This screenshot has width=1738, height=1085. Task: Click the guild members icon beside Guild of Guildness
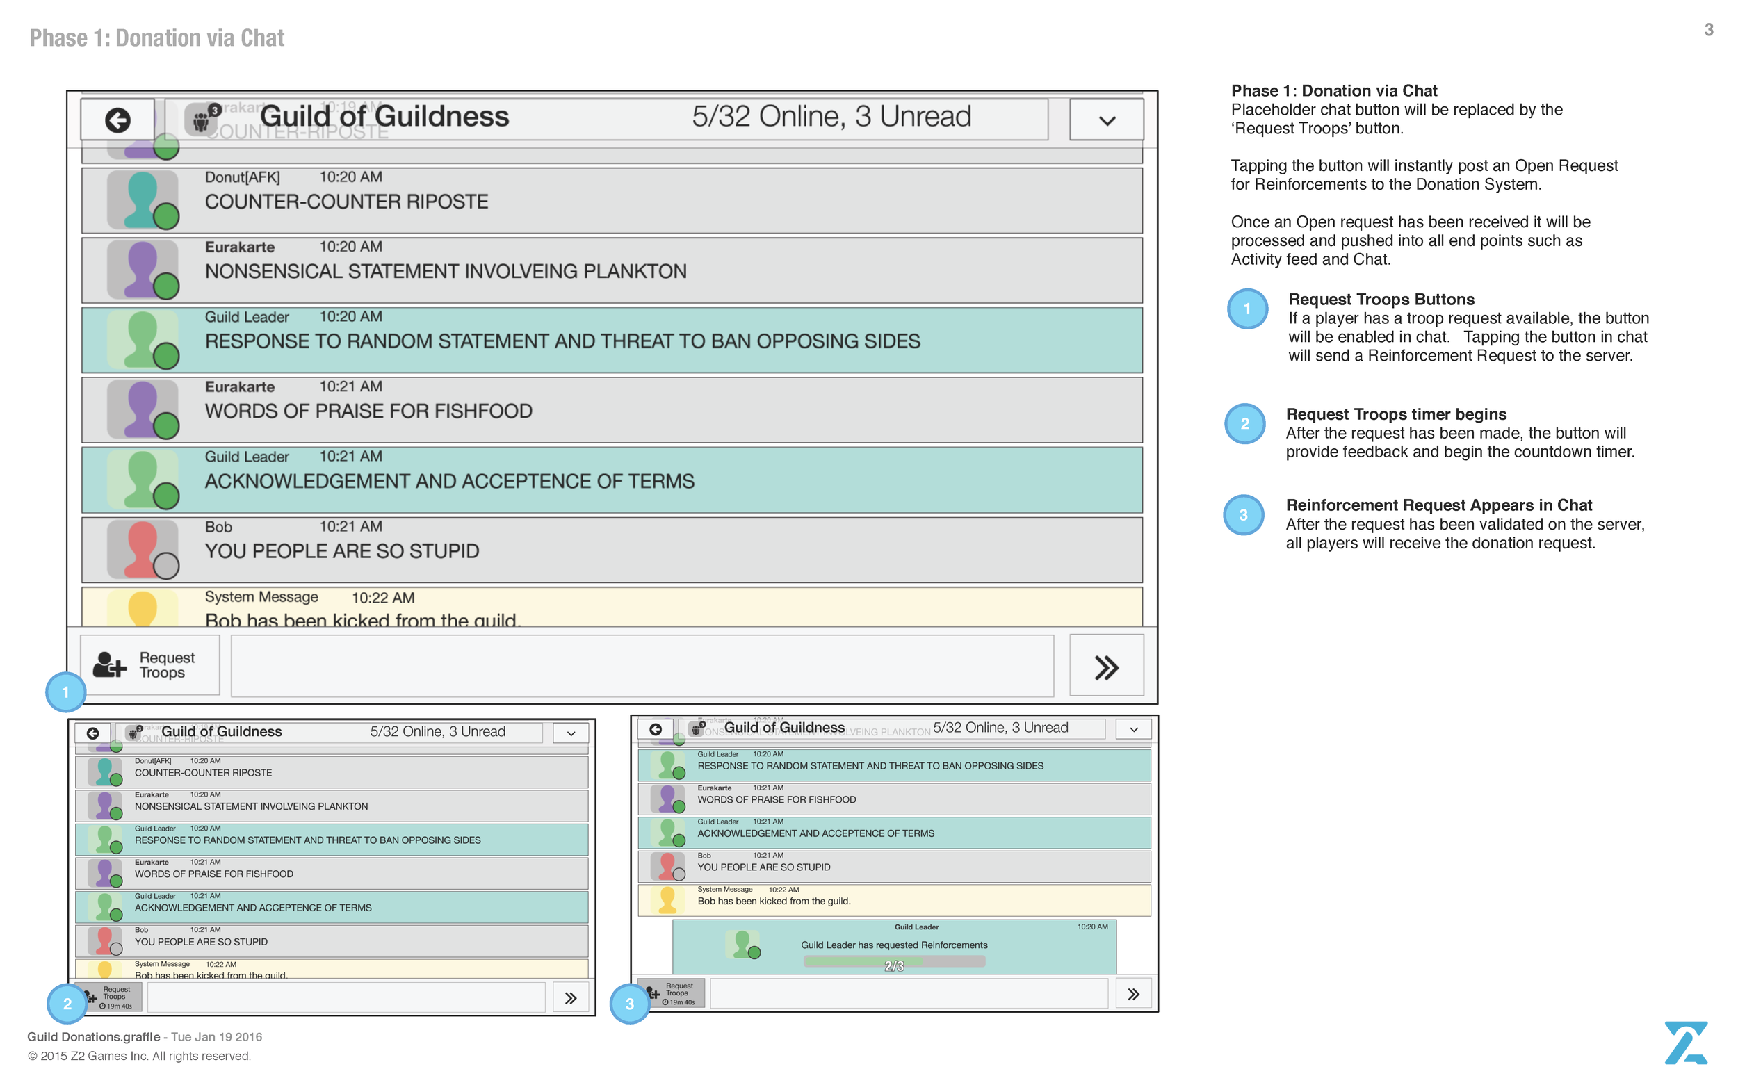pyautogui.click(x=202, y=119)
